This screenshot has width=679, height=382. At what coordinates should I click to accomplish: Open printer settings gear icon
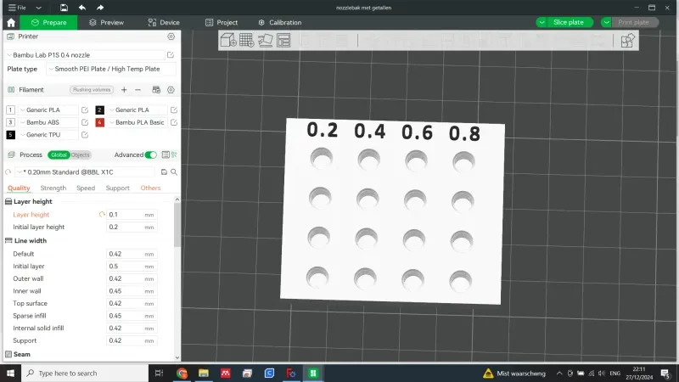171,37
